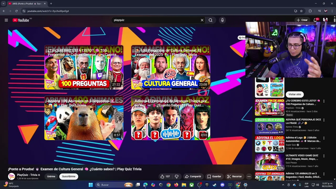The image size is (336, 189).
Task: Open new browser tab
Action: 51,4
